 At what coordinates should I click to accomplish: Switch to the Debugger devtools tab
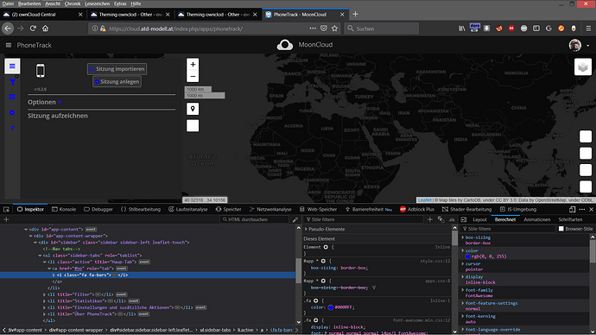(x=98, y=209)
